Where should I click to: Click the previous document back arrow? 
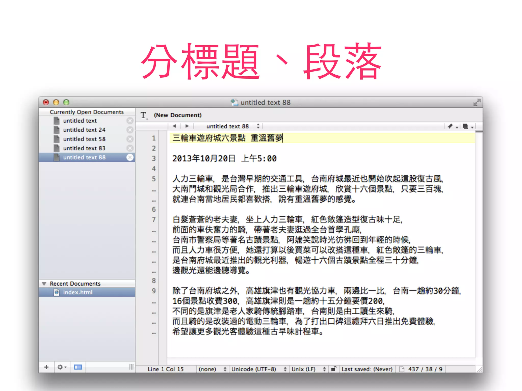[x=174, y=126]
